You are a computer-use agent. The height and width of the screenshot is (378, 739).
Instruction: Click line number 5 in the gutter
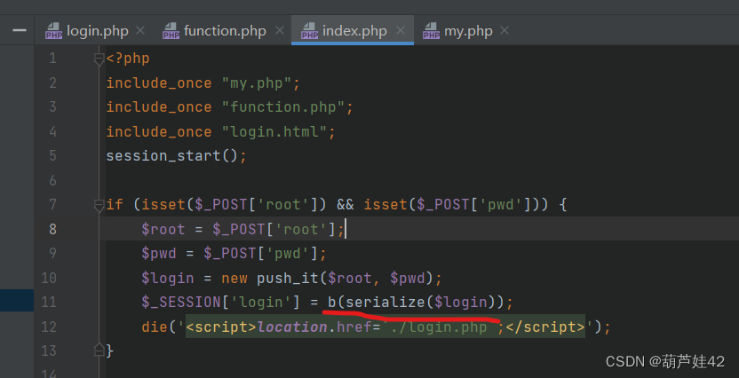[x=52, y=156]
